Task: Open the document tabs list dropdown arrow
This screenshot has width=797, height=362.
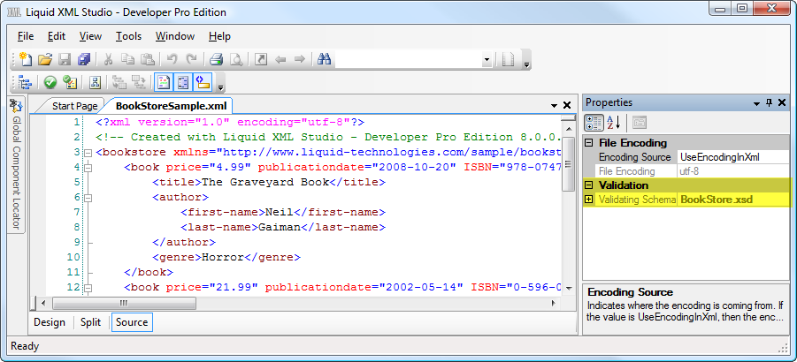Action: point(554,106)
